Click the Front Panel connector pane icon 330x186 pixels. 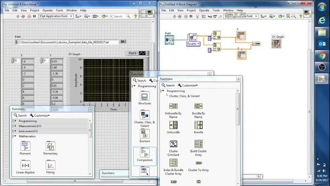tap(143, 13)
